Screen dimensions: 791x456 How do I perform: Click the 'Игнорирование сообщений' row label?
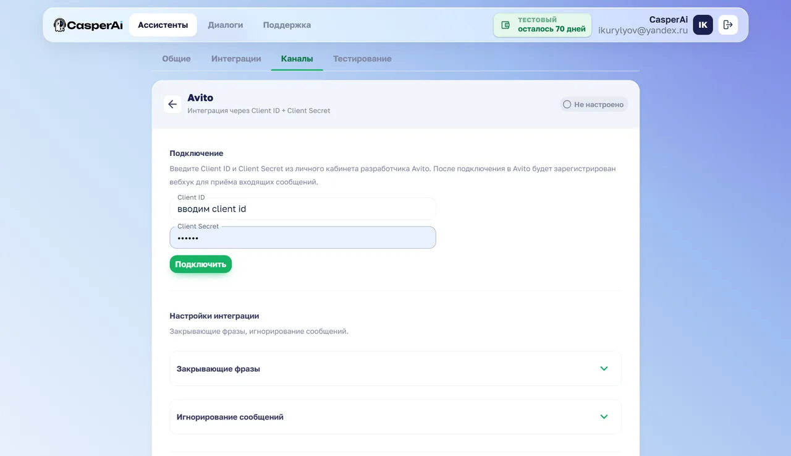click(230, 417)
